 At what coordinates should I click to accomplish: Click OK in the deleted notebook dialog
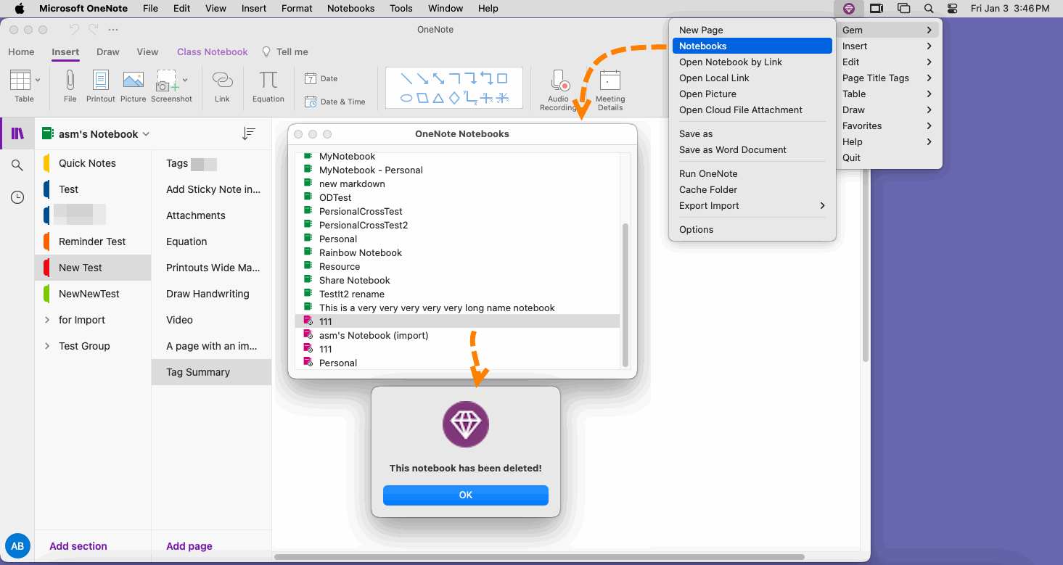pos(466,495)
